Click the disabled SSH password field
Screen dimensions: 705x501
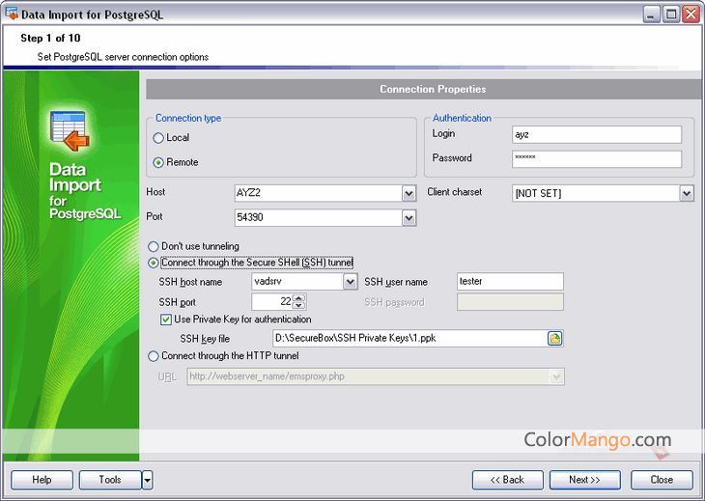tap(510, 302)
